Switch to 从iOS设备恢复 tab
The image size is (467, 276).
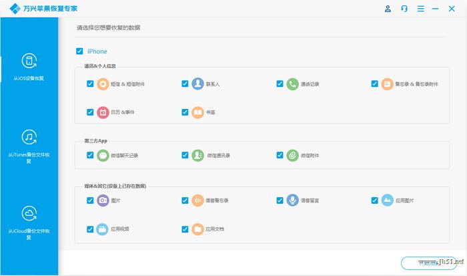pos(29,67)
